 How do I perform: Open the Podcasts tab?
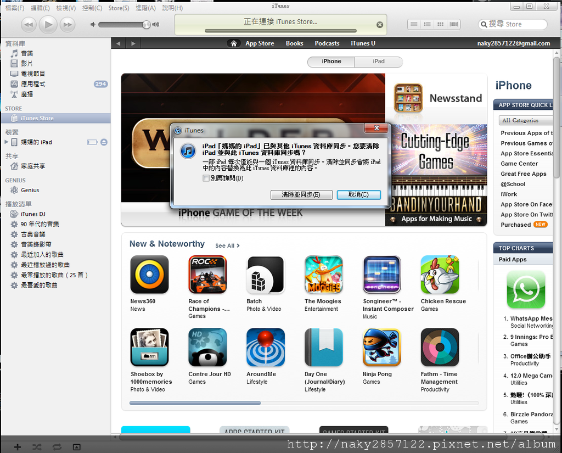[x=327, y=43]
